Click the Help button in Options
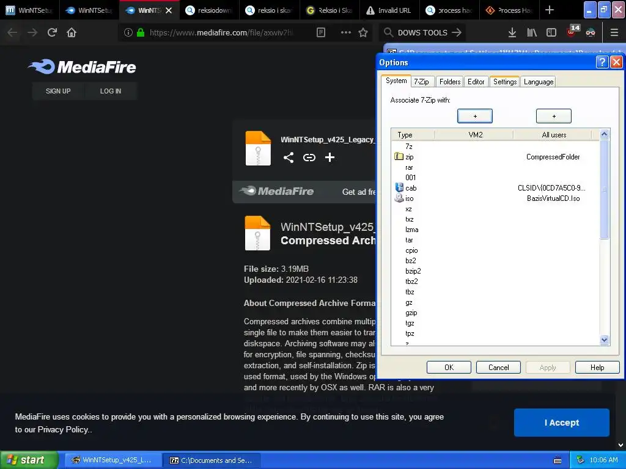The height and width of the screenshot is (469, 626). tap(597, 367)
